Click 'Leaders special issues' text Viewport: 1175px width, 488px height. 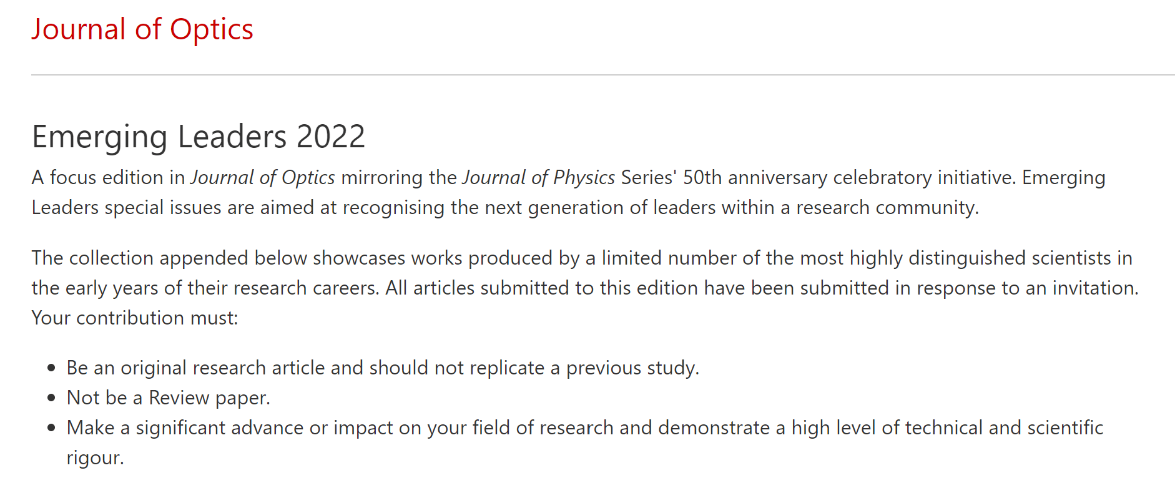pyautogui.click(x=126, y=208)
